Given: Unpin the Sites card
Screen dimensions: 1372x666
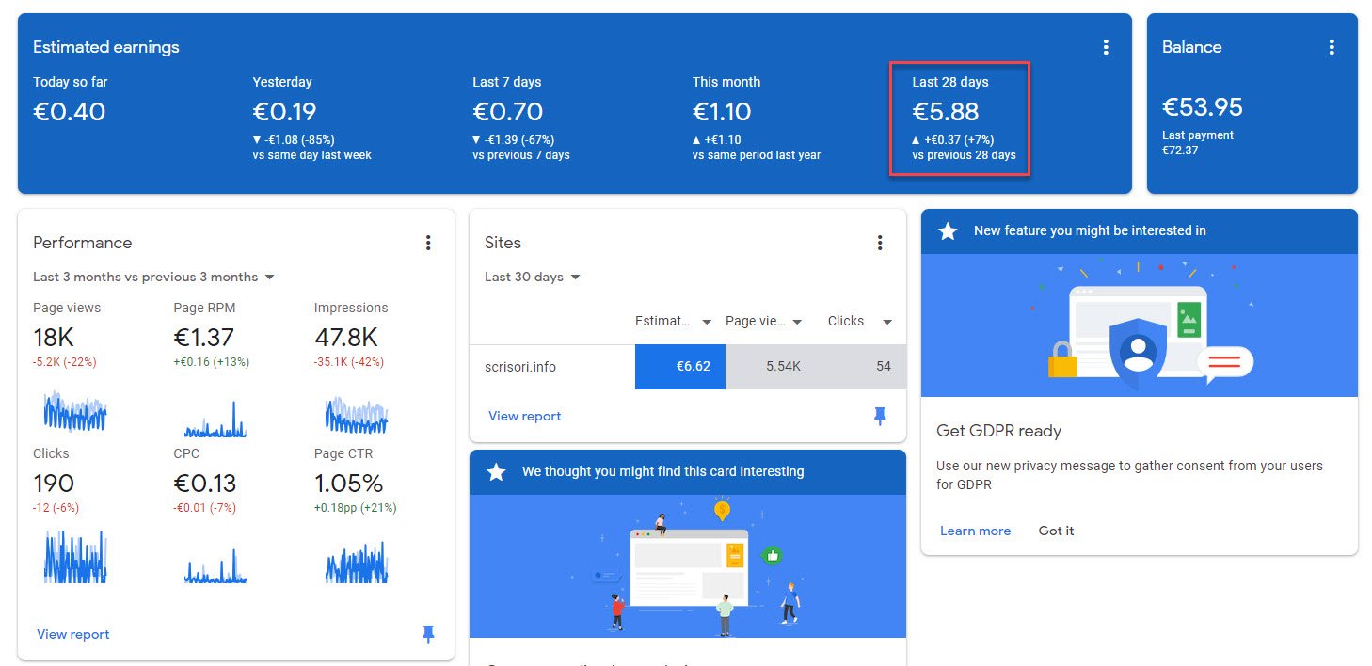Looking at the screenshot, I should click(x=880, y=416).
